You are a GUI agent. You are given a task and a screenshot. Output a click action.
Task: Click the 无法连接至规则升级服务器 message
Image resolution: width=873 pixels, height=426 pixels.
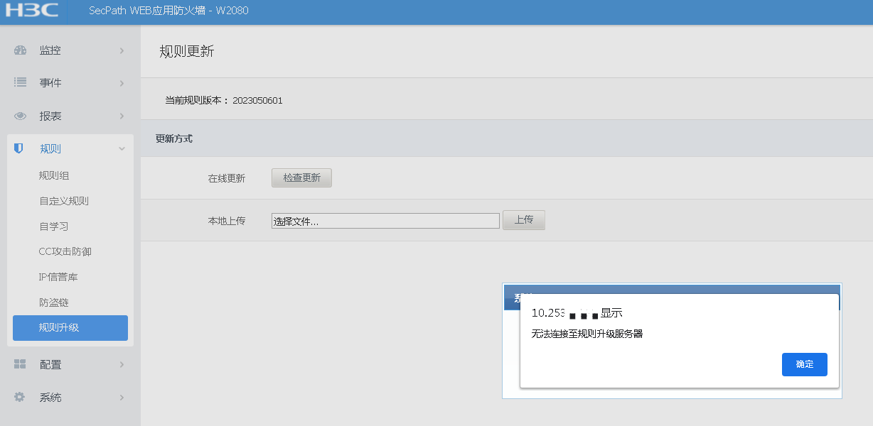point(587,334)
